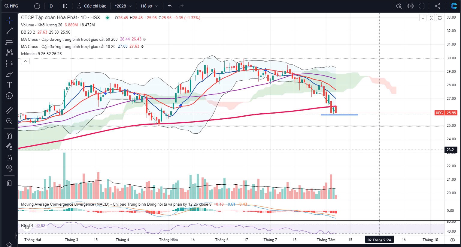Image resolution: width=461 pixels, height=247 pixels.
Task: Toggle lock all drawing tools
Action: click(x=9, y=157)
